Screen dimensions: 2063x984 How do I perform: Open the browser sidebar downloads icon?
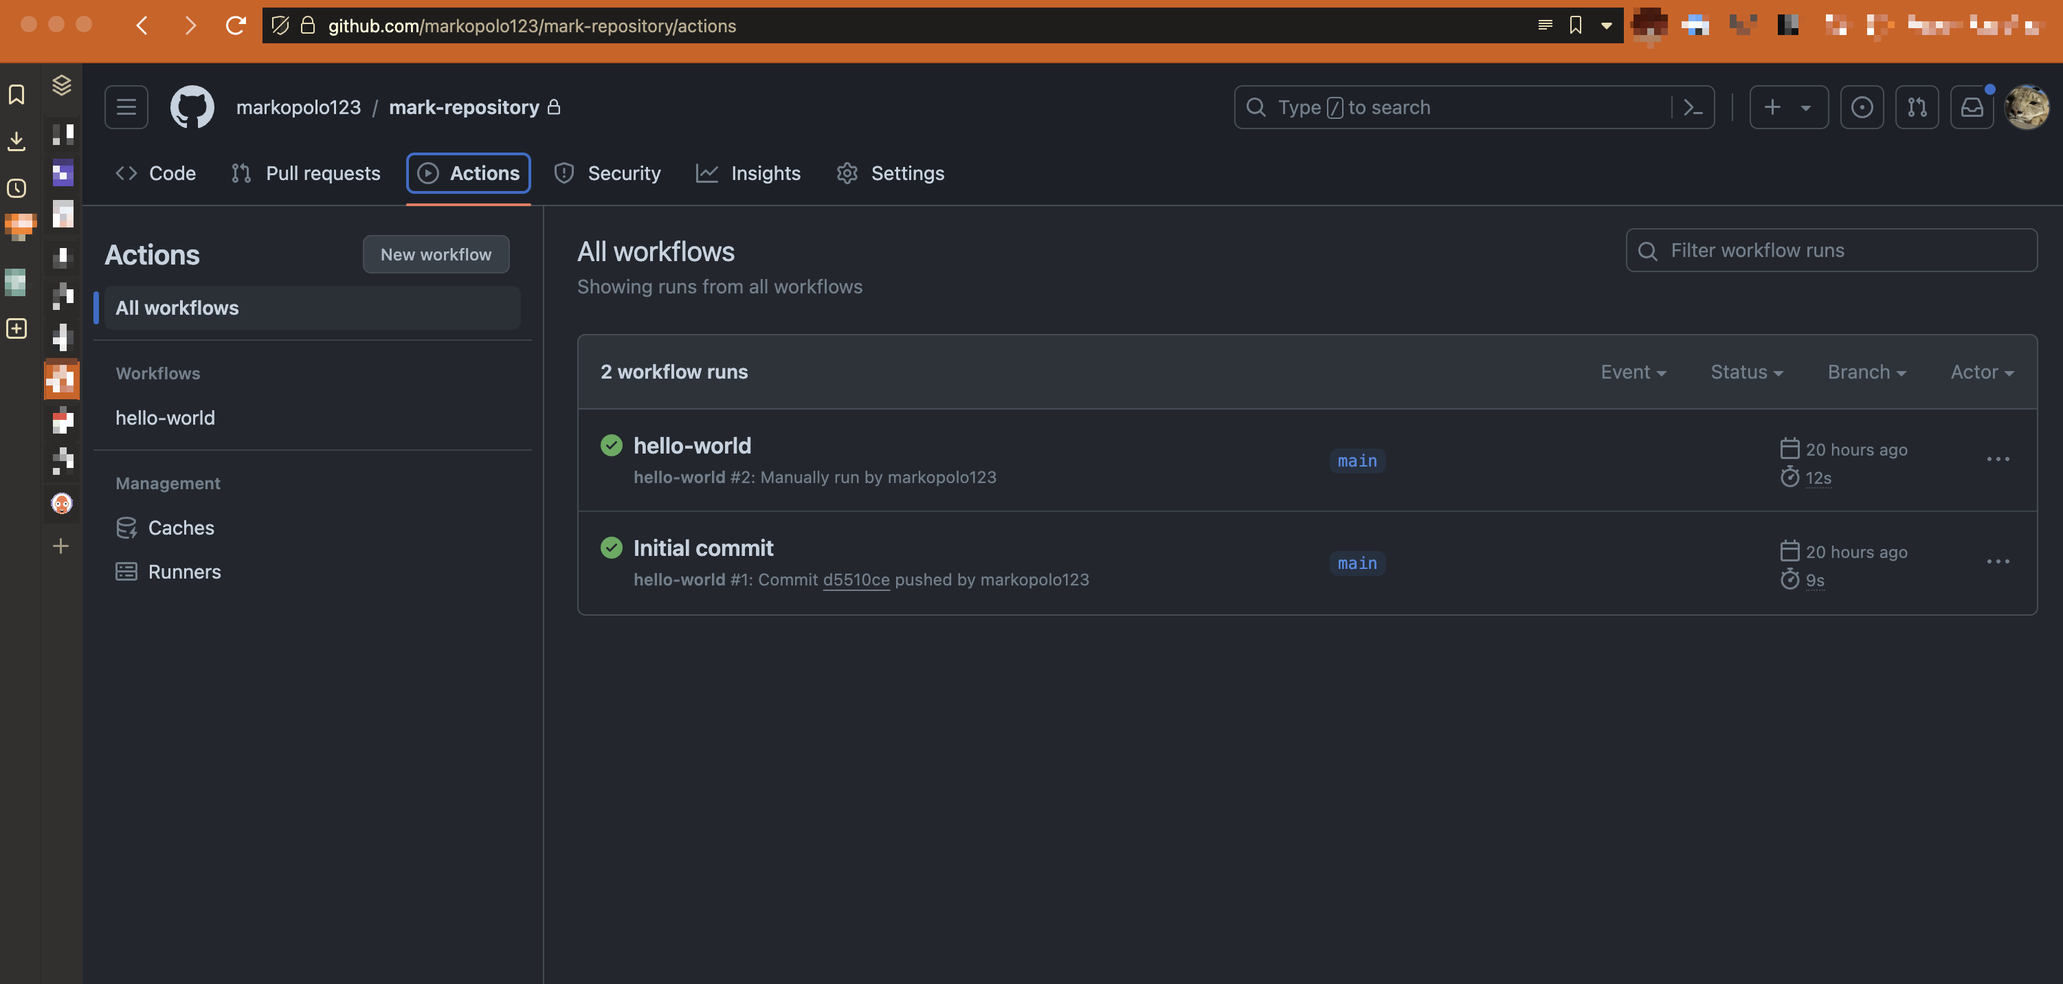[x=16, y=141]
